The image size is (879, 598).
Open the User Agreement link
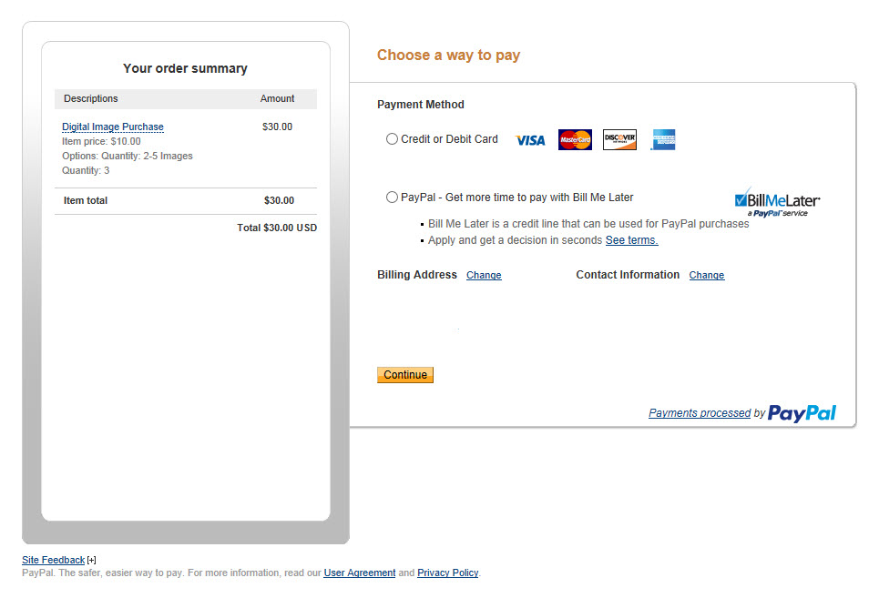(359, 573)
